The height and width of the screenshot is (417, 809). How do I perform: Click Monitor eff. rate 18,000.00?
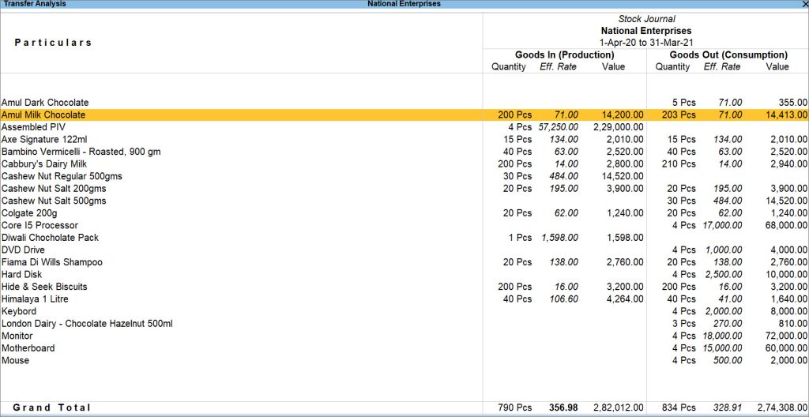[722, 336]
